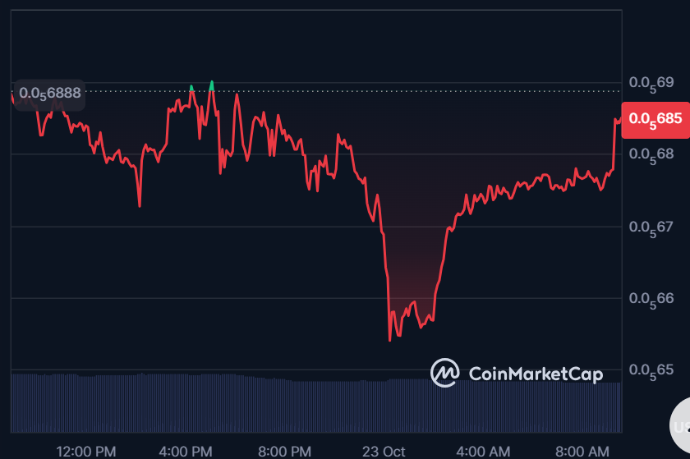The width and height of the screenshot is (690, 459).
Task: Click the highest green peak on the chart
Action: [x=212, y=83]
